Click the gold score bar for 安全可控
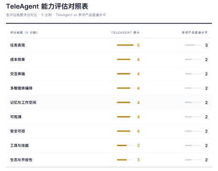Image resolution: width=218 pixels, height=171 pixels. click(125, 131)
